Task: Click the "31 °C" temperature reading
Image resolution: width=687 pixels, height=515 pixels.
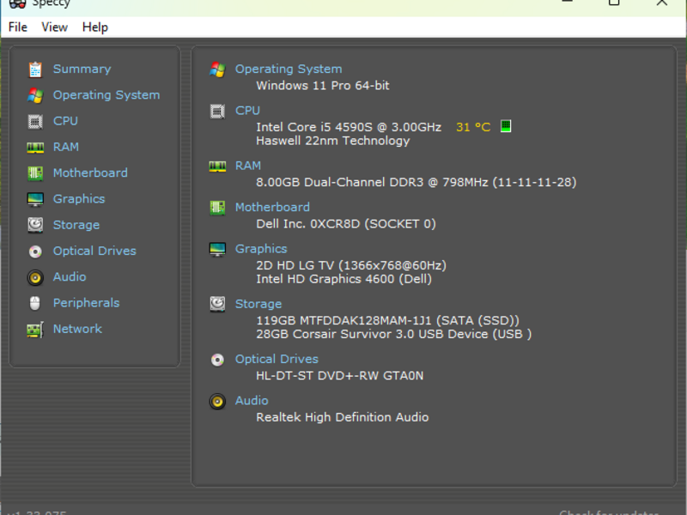Action: coord(473,127)
